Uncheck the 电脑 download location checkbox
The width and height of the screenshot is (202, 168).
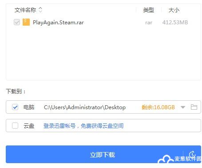click(x=15, y=107)
